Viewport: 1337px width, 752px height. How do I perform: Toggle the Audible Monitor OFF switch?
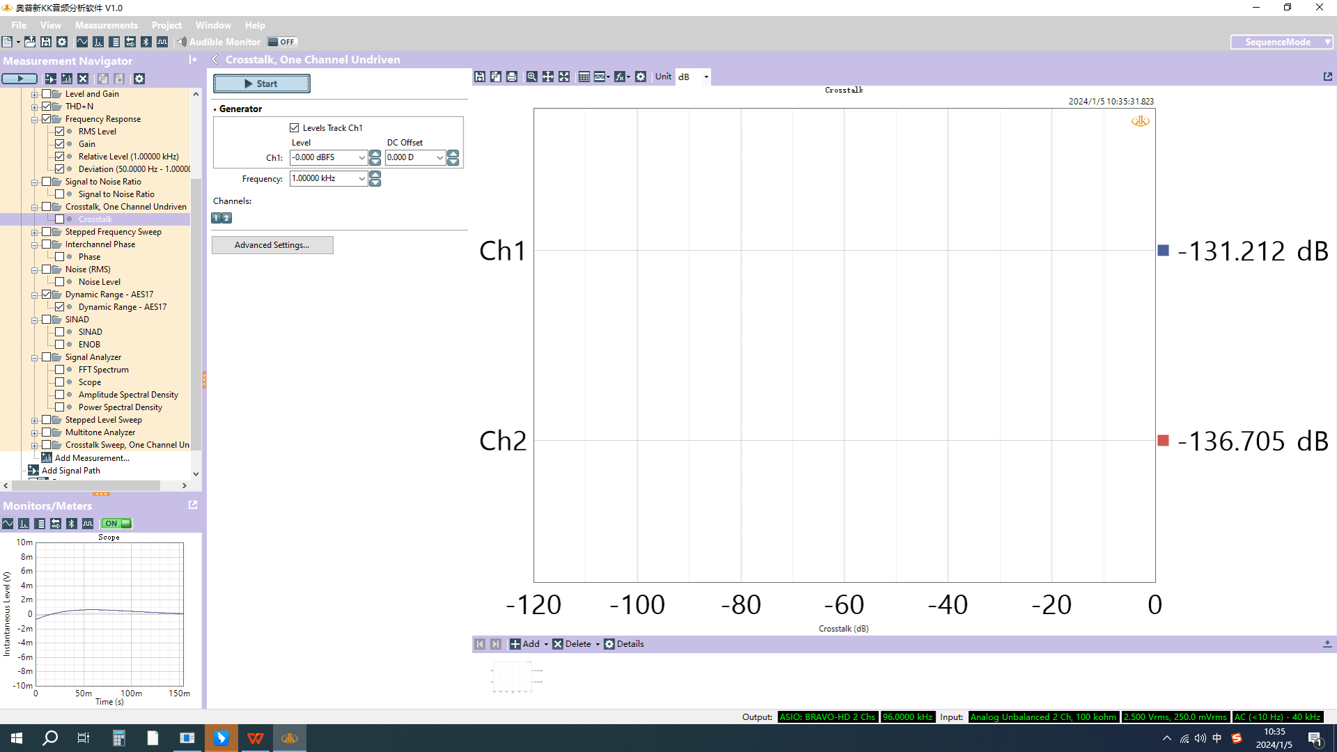point(282,42)
